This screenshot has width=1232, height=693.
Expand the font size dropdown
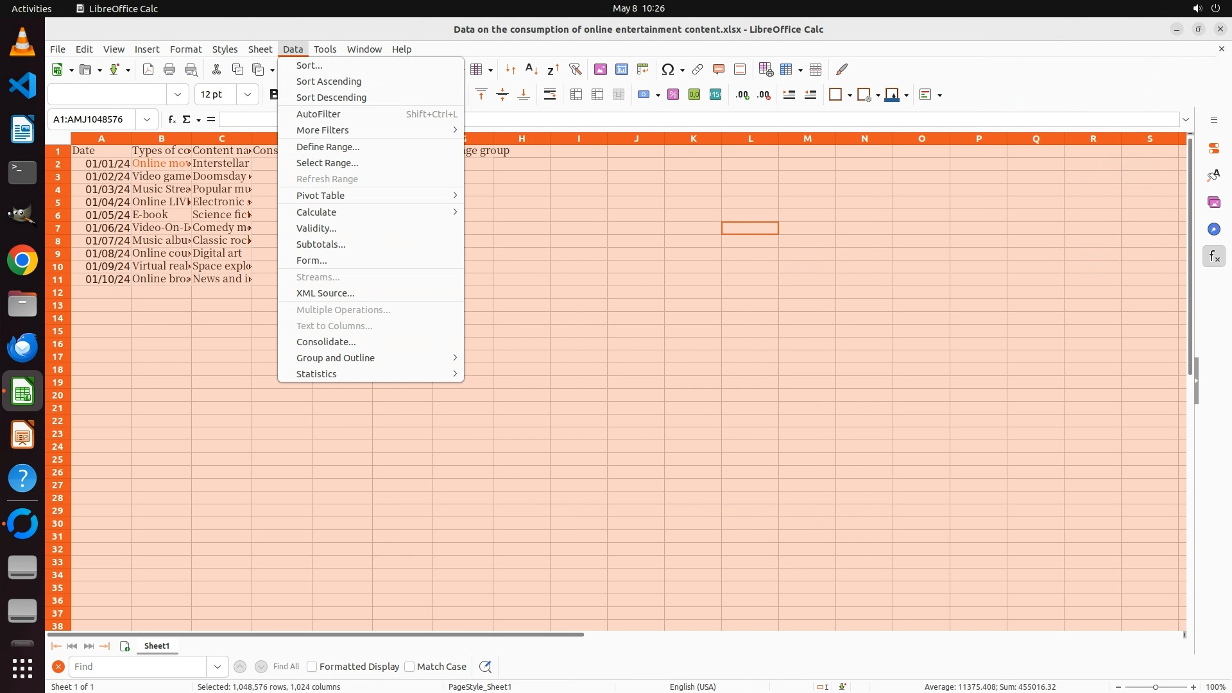247,95
